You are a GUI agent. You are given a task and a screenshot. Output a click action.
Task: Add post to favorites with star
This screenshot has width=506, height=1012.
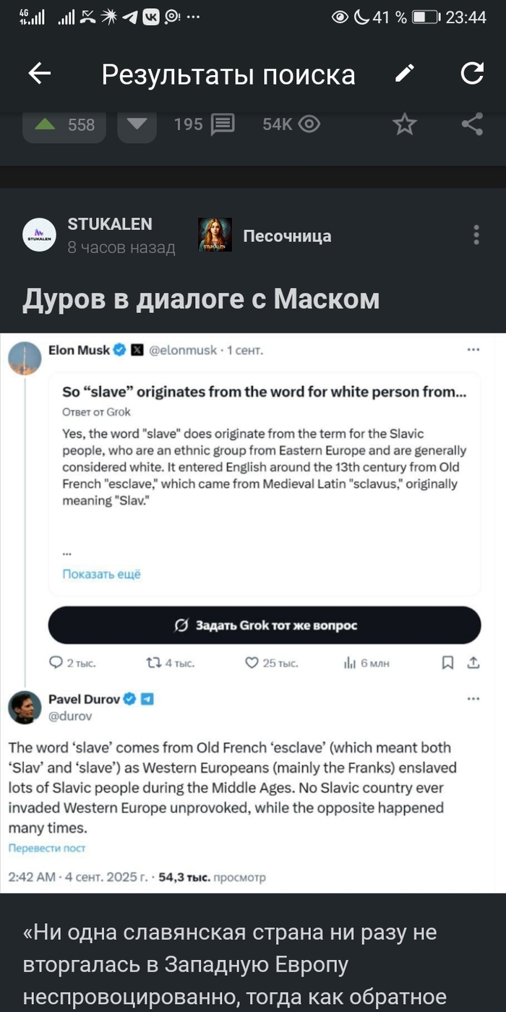coord(404,125)
